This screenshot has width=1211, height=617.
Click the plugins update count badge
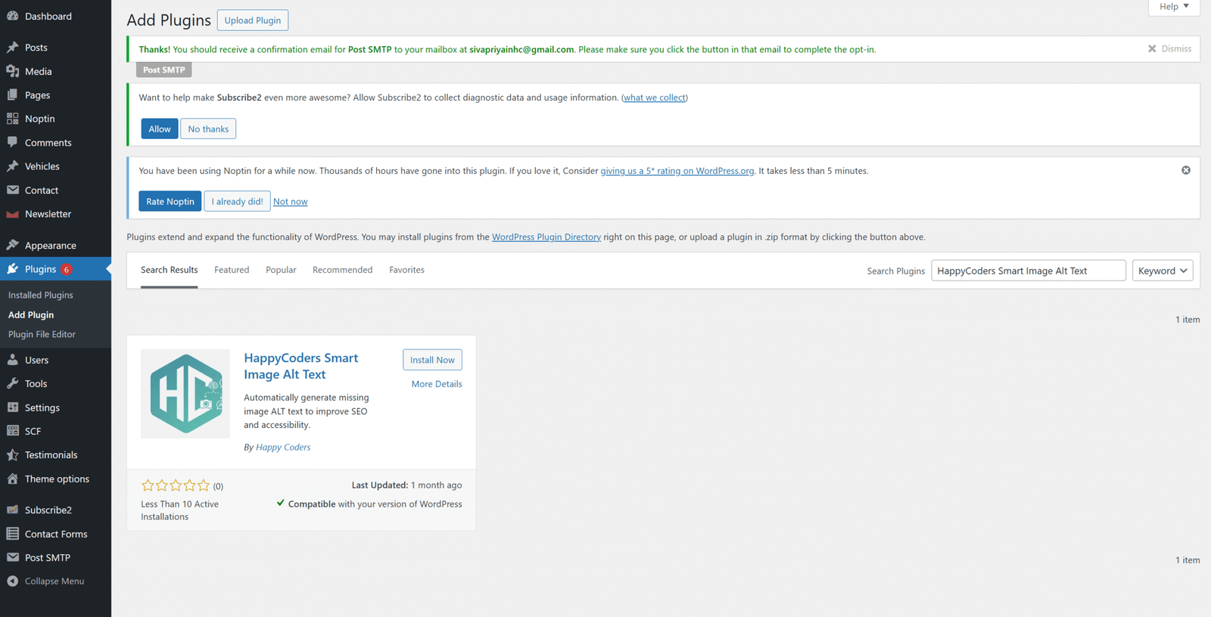[67, 269]
